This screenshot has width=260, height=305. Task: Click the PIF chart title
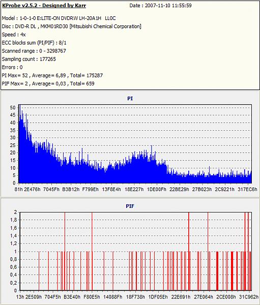pyautogui.click(x=130, y=206)
